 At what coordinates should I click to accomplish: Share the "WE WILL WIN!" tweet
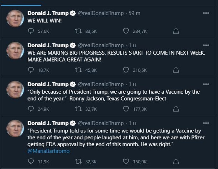point(176,31)
